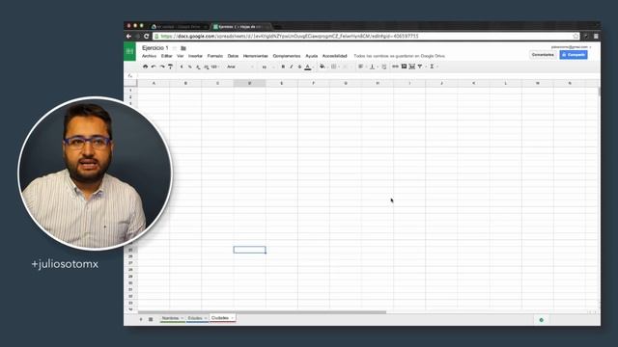Click the insert link icon
The image size is (618, 347).
(395, 67)
